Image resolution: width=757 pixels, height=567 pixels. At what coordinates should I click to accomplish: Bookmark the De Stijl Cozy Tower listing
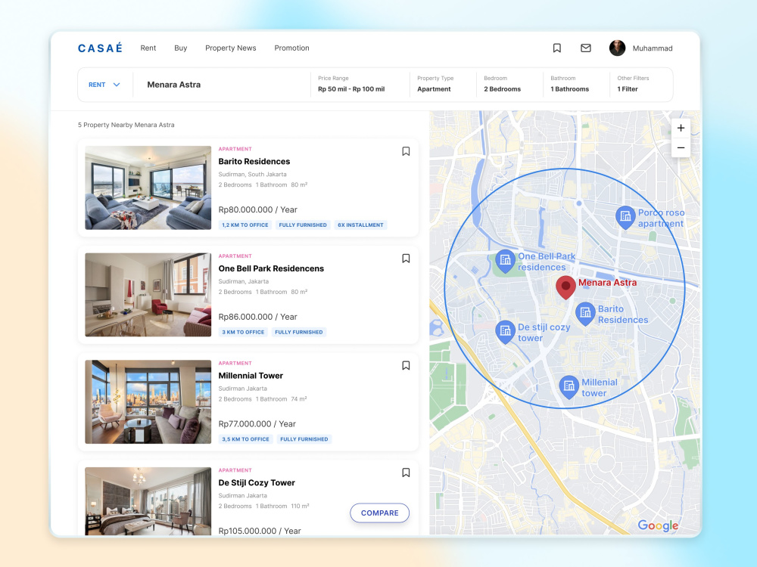406,472
